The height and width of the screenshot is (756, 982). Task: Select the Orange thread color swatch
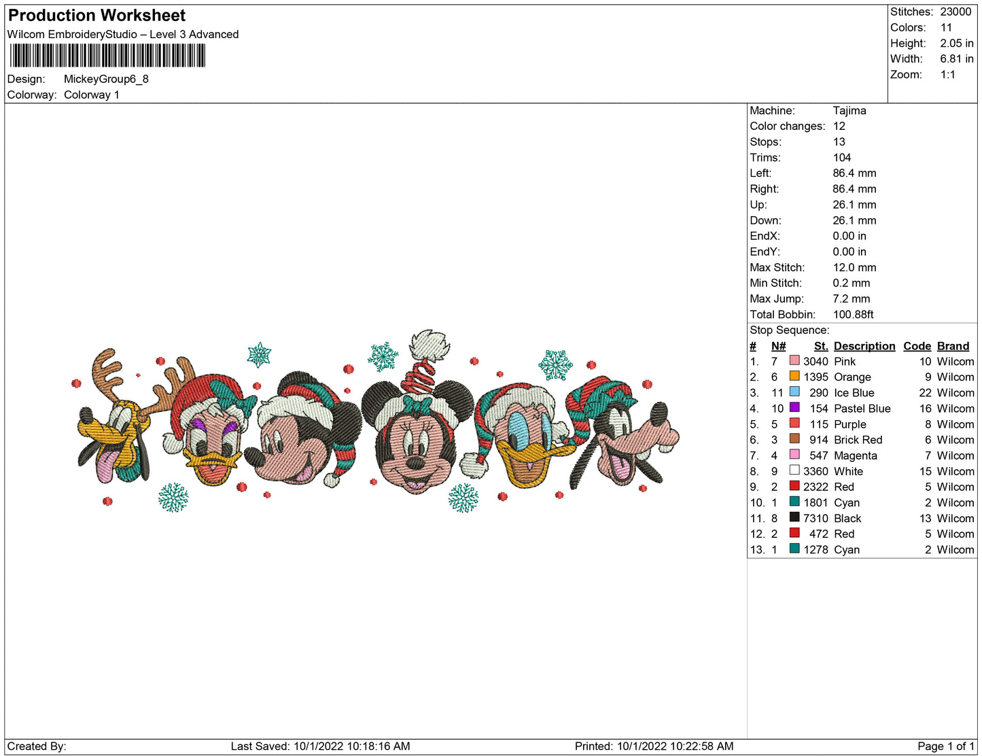click(794, 376)
